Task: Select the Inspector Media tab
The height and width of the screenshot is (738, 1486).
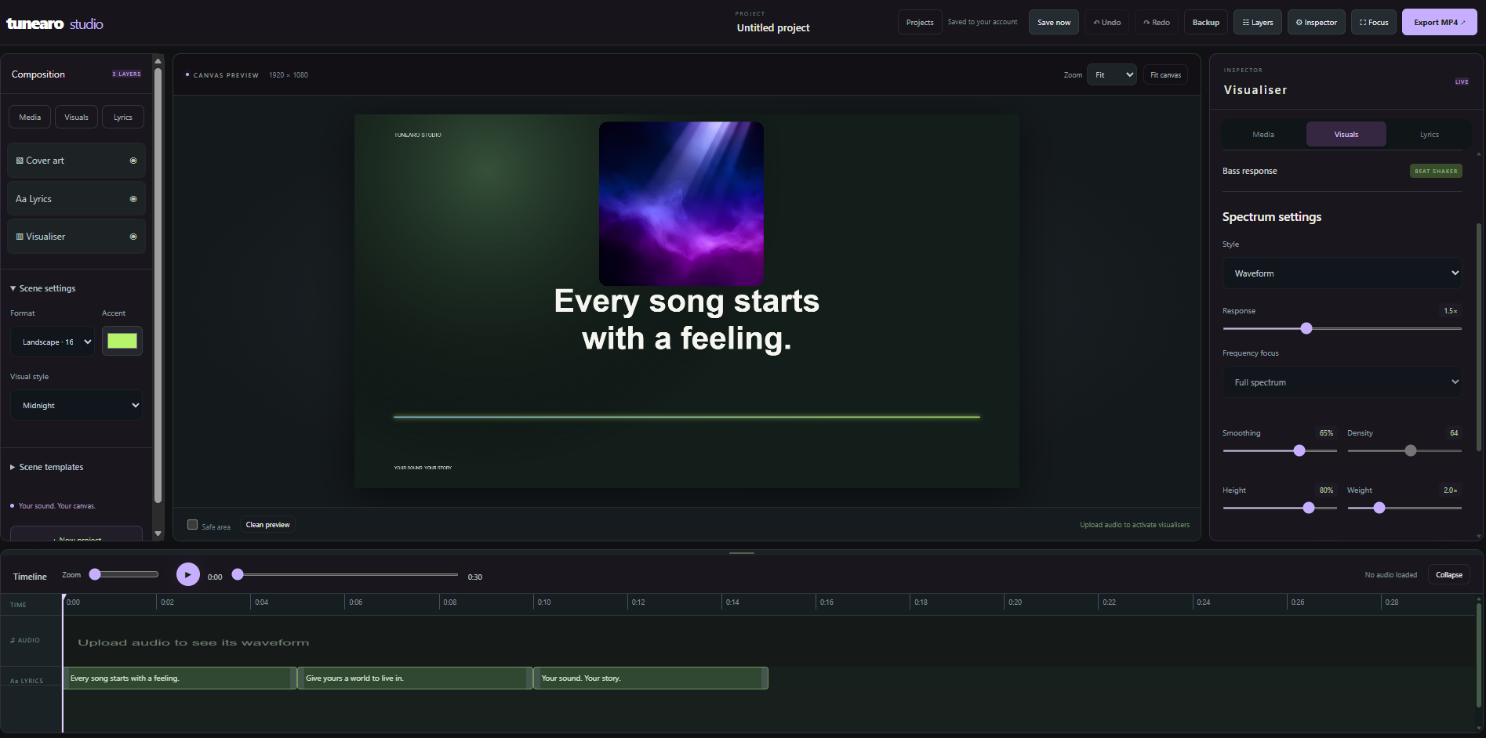Action: pos(1263,134)
